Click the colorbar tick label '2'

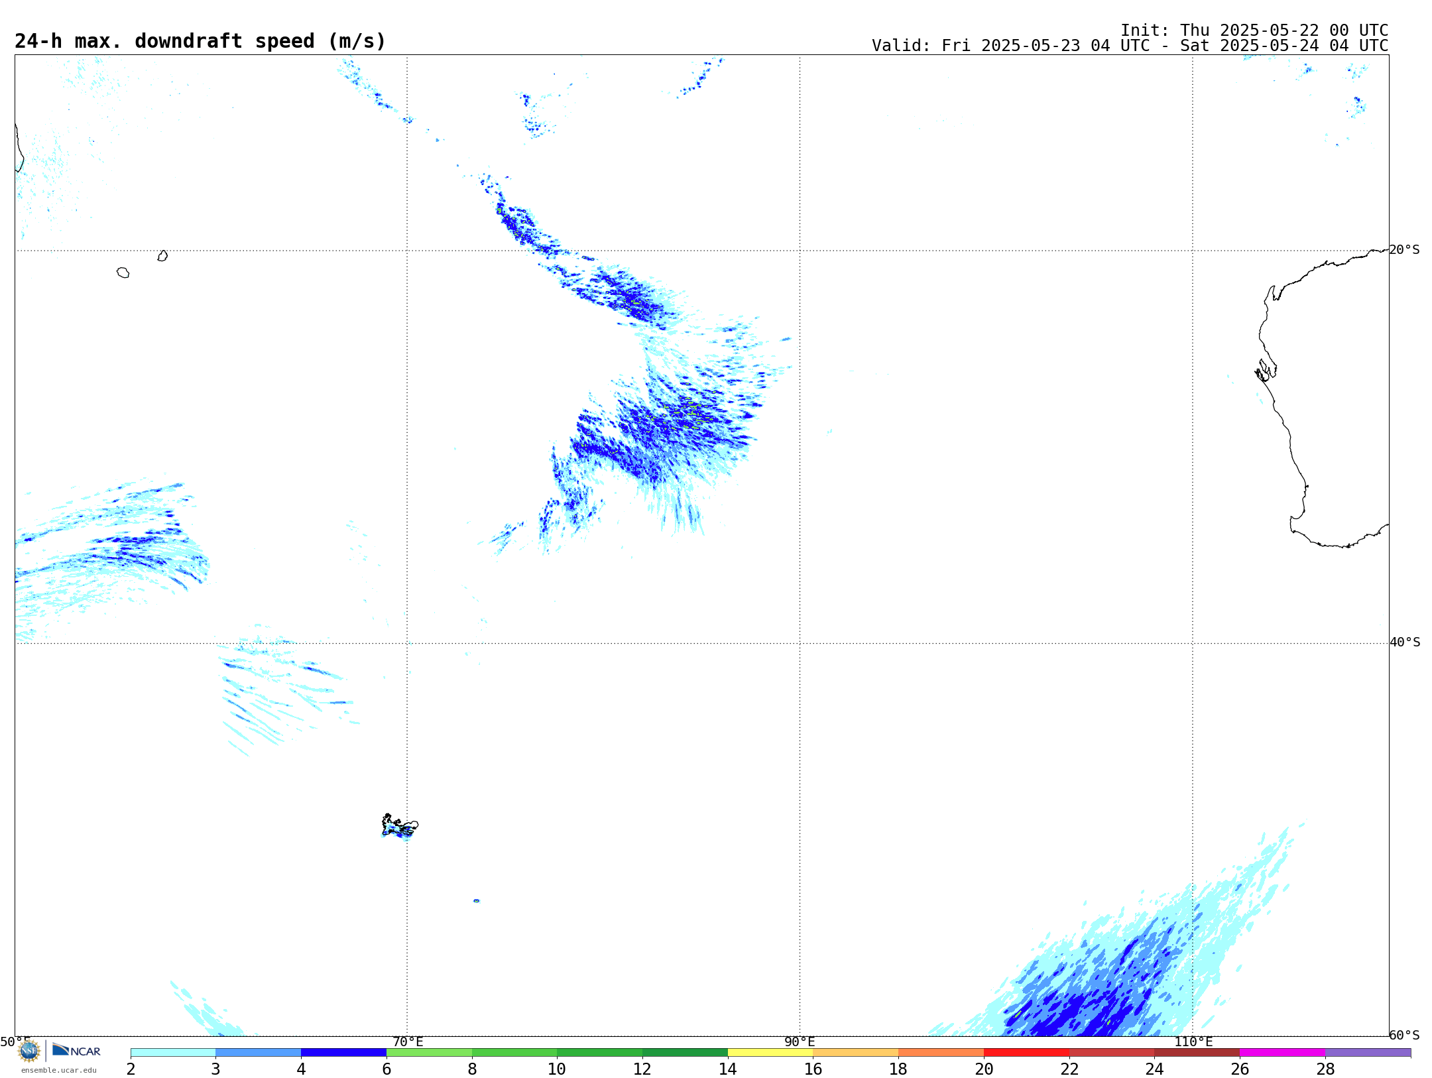pyautogui.click(x=131, y=1069)
